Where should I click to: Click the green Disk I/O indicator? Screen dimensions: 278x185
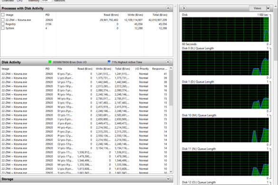pyautogui.click(x=50, y=62)
